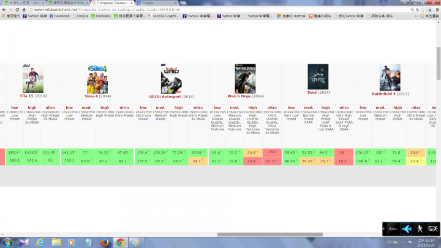Select the 185.4 cell under Fifa 15
The image size is (441, 248).
coord(15,152)
